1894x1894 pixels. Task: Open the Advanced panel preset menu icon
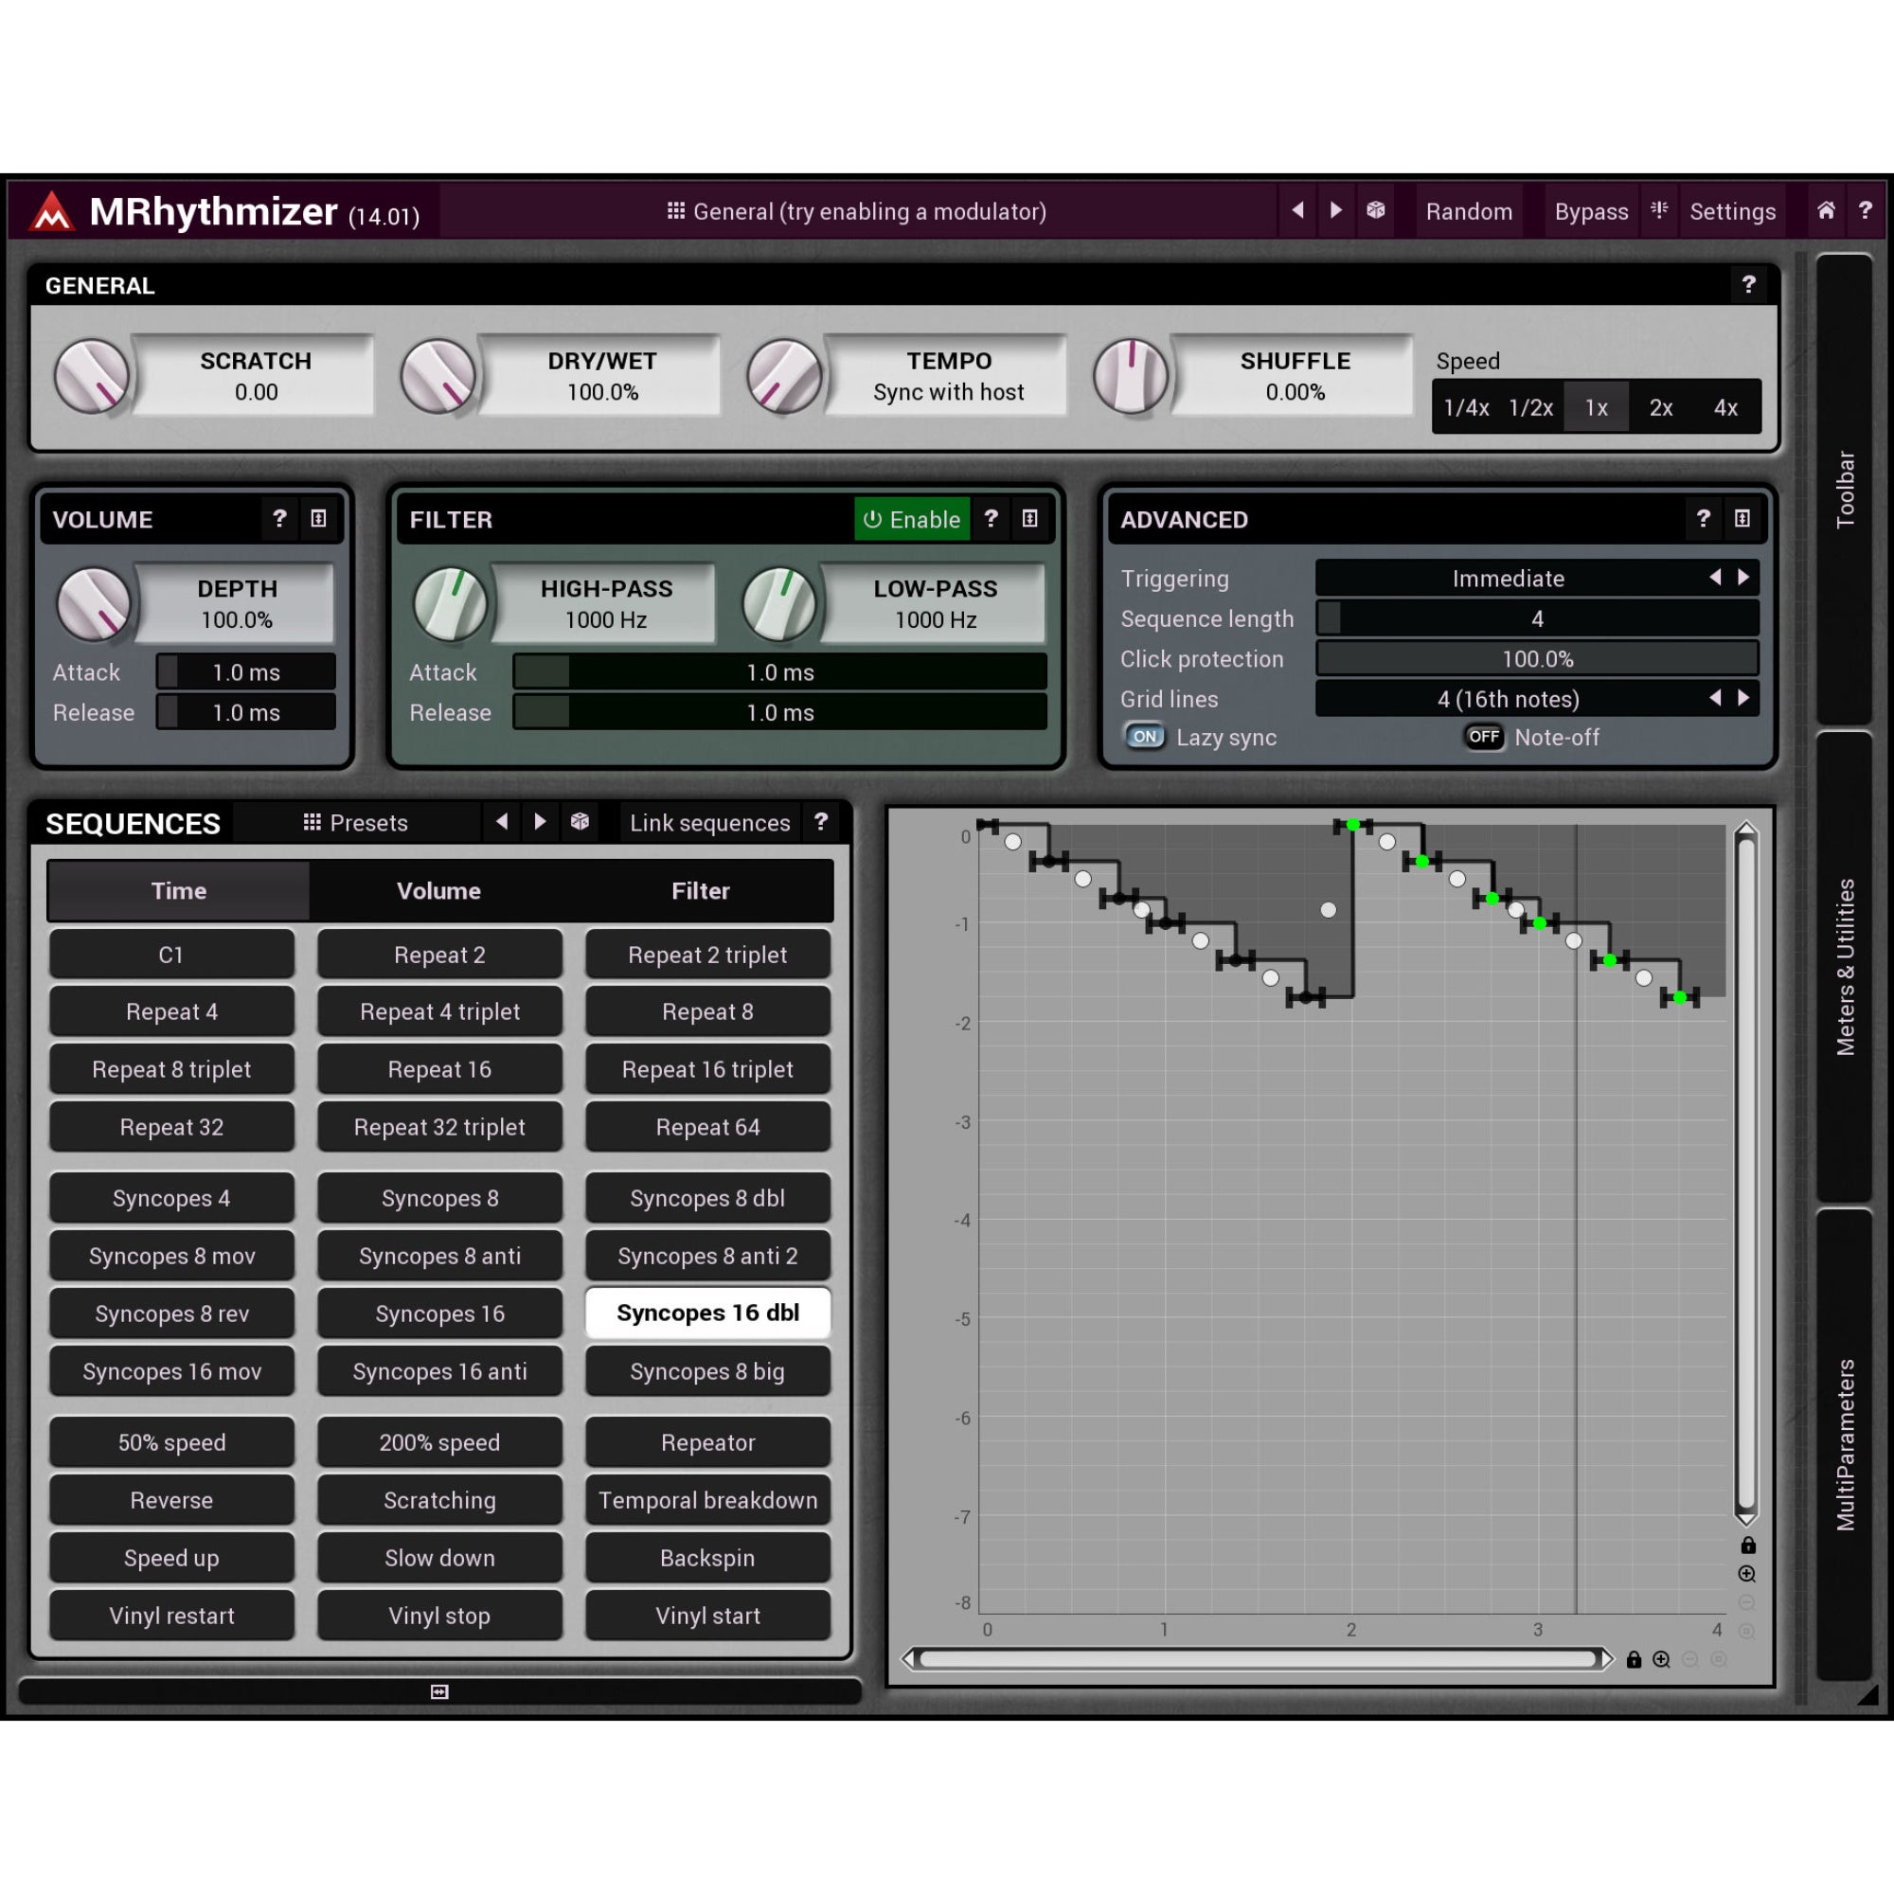point(1742,518)
